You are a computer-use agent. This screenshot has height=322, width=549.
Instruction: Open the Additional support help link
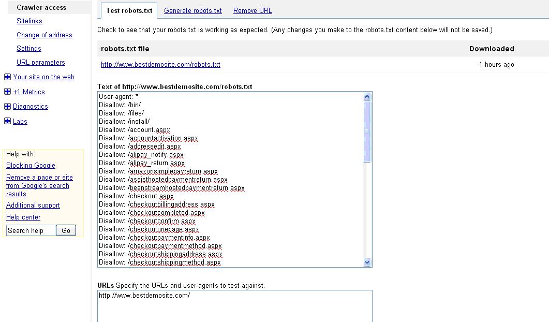[33, 206]
